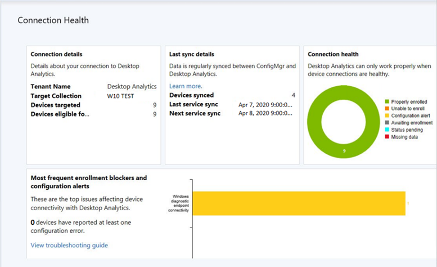Click the Devices targeted label
The width and height of the screenshot is (437, 267).
56,105
